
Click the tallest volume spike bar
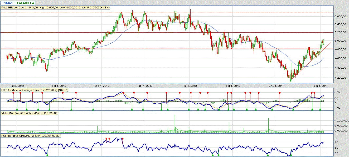click(175, 123)
